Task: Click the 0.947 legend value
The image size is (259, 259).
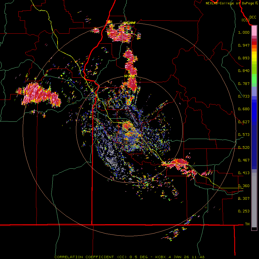Action: [x=244, y=45]
